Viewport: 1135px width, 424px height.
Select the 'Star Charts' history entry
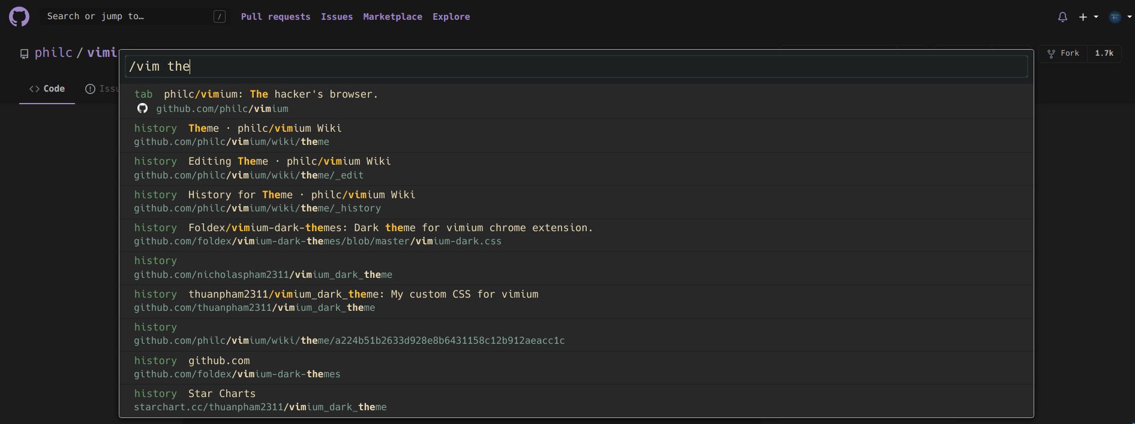click(x=576, y=400)
